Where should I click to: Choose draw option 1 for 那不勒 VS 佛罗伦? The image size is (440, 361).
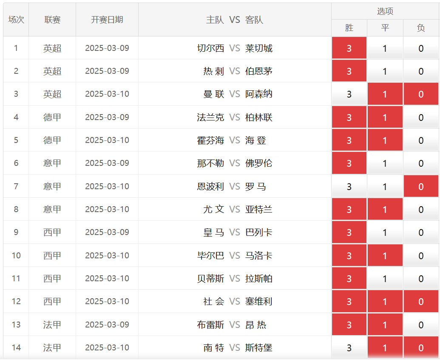[x=385, y=163]
